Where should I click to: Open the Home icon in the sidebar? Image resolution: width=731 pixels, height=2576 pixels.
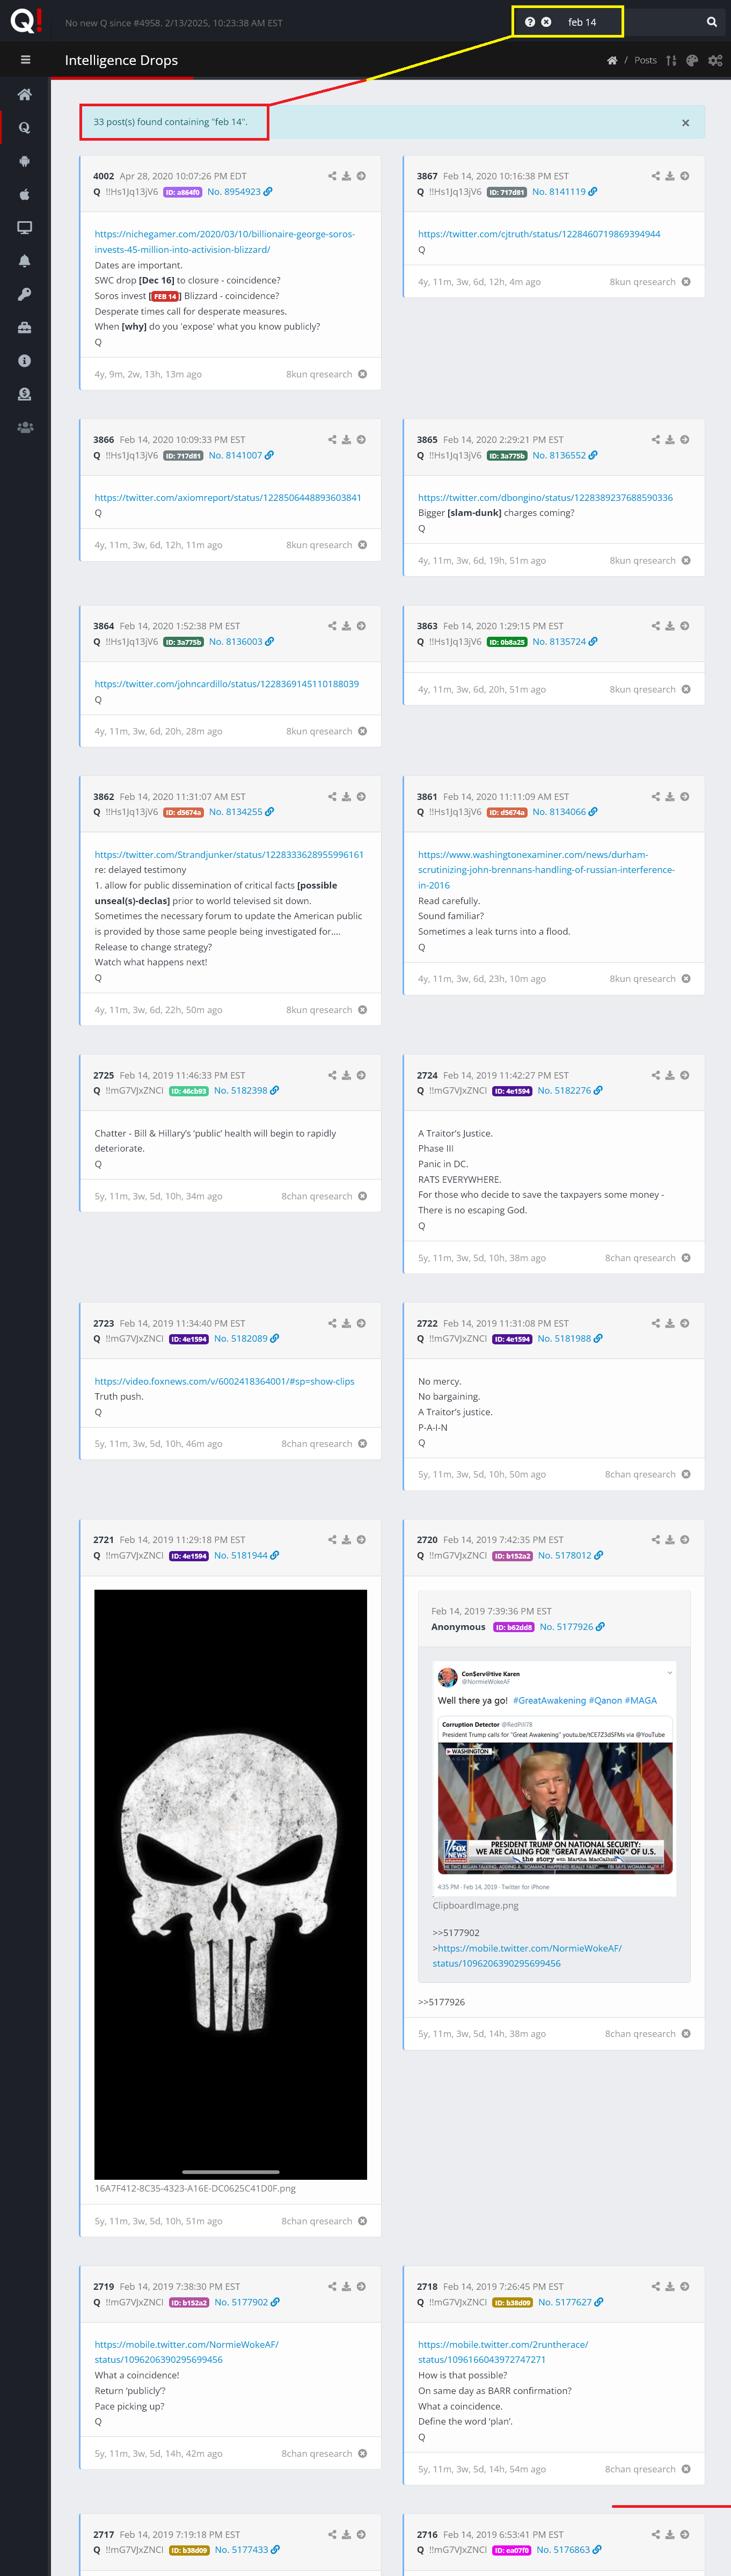pyautogui.click(x=25, y=94)
